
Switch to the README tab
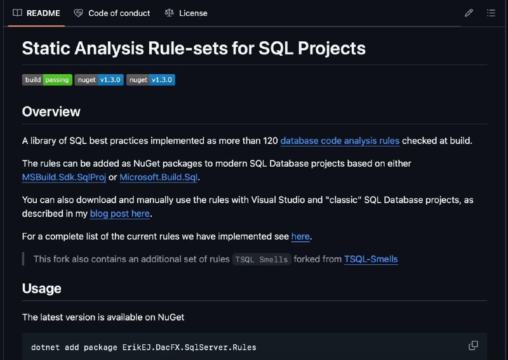coord(36,13)
